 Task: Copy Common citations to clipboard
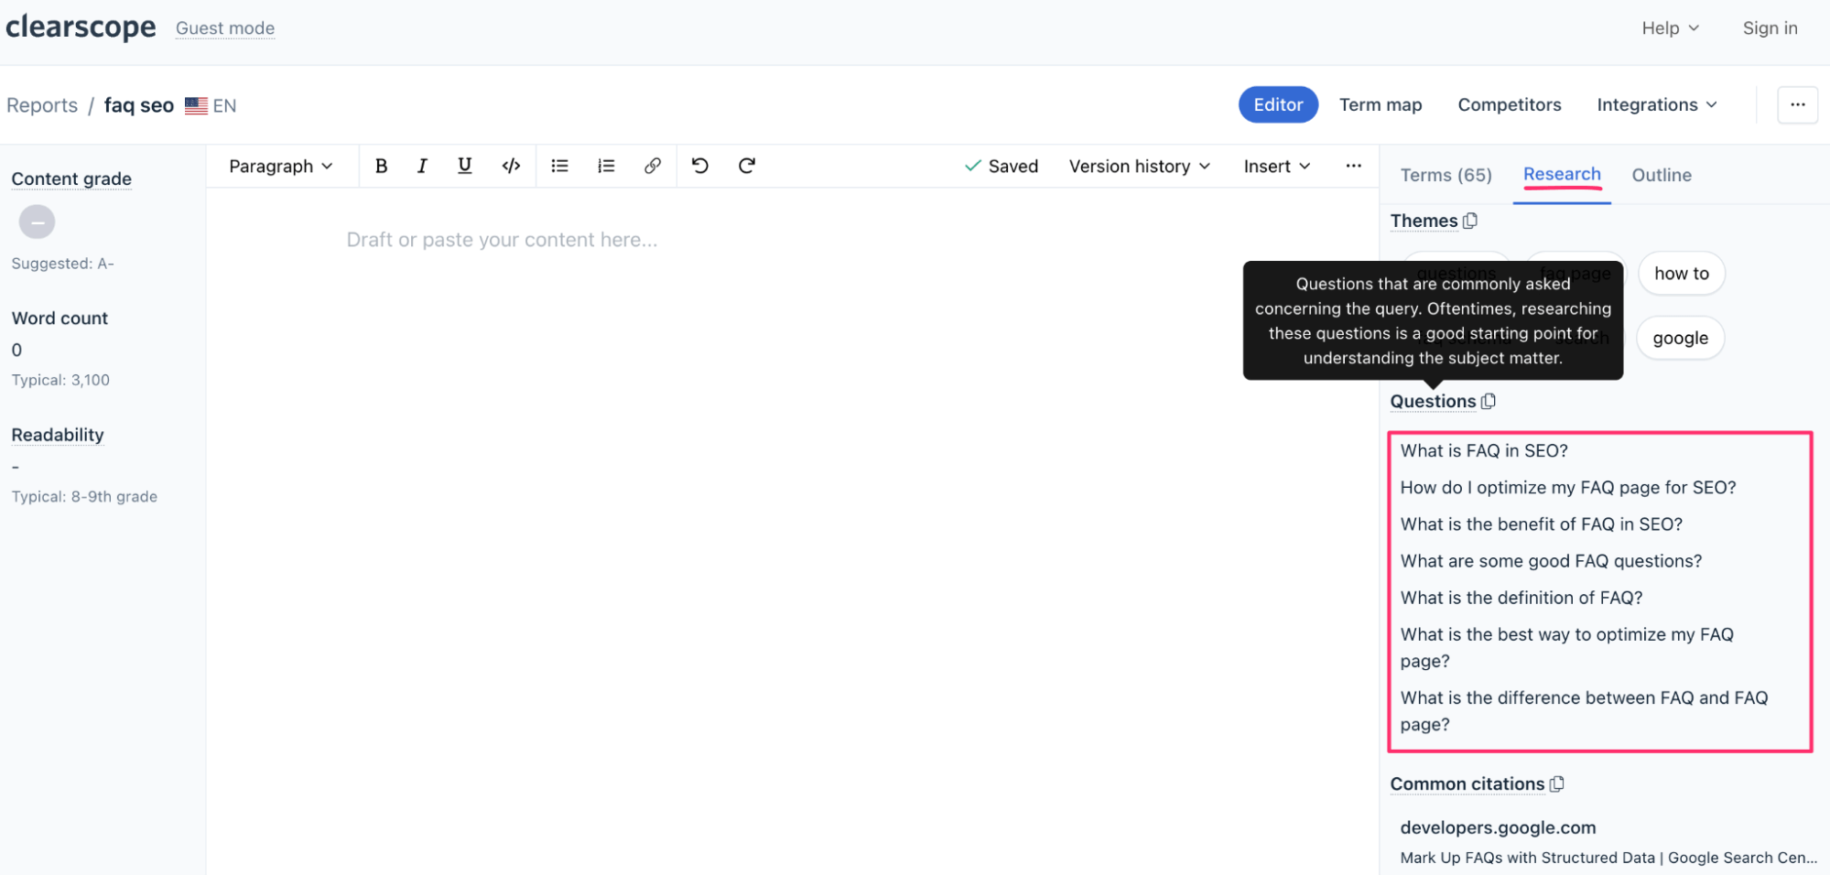(1557, 783)
